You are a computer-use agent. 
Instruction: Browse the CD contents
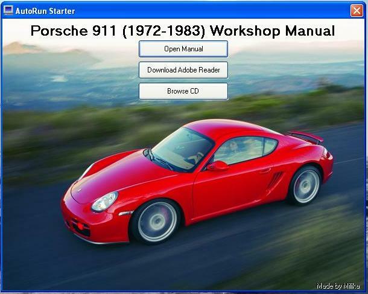pos(183,91)
